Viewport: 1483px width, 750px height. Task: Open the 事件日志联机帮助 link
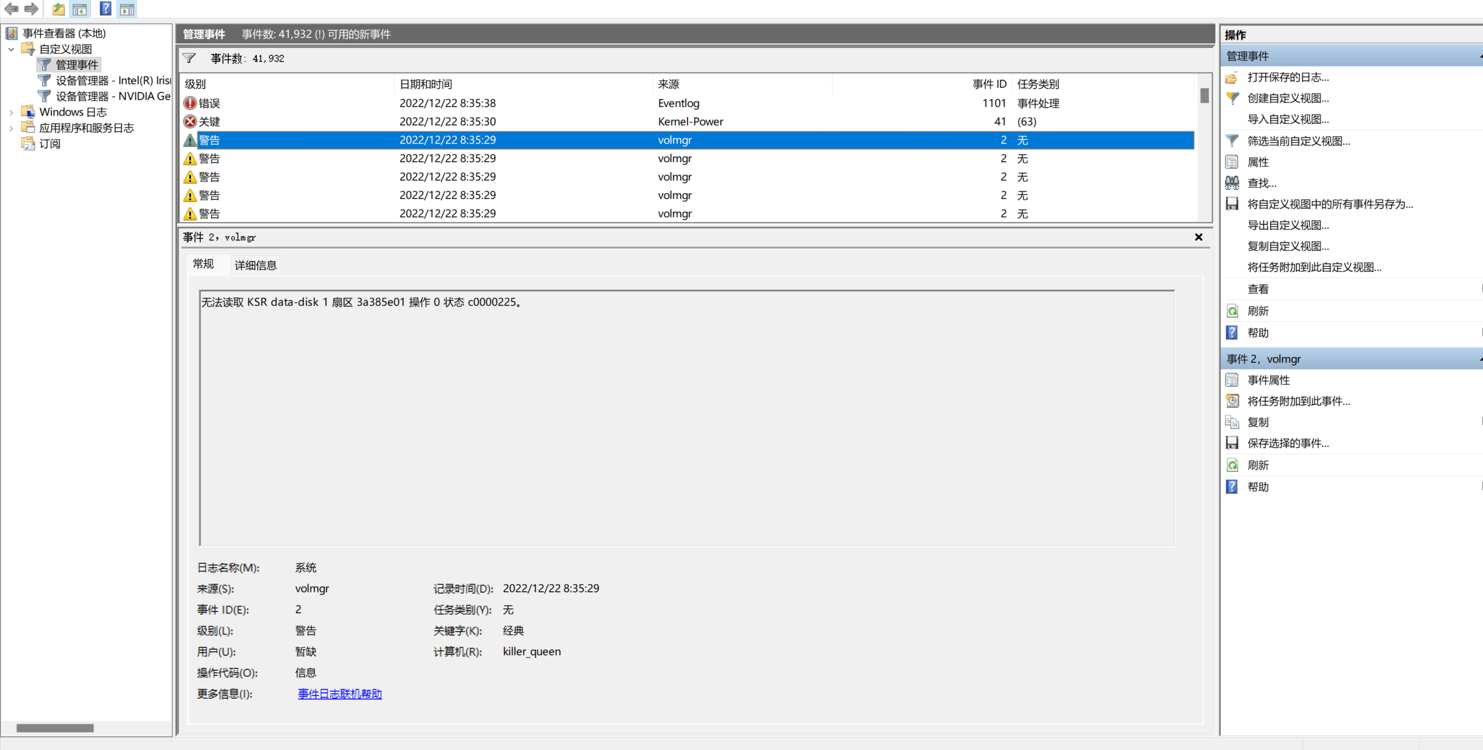(339, 693)
